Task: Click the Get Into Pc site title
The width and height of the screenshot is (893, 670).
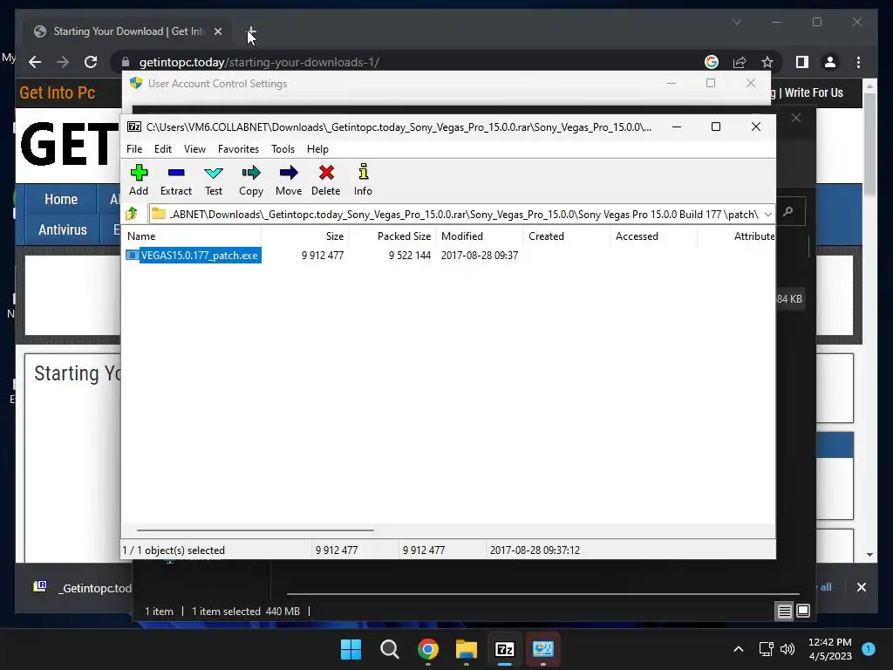Action: (x=57, y=92)
